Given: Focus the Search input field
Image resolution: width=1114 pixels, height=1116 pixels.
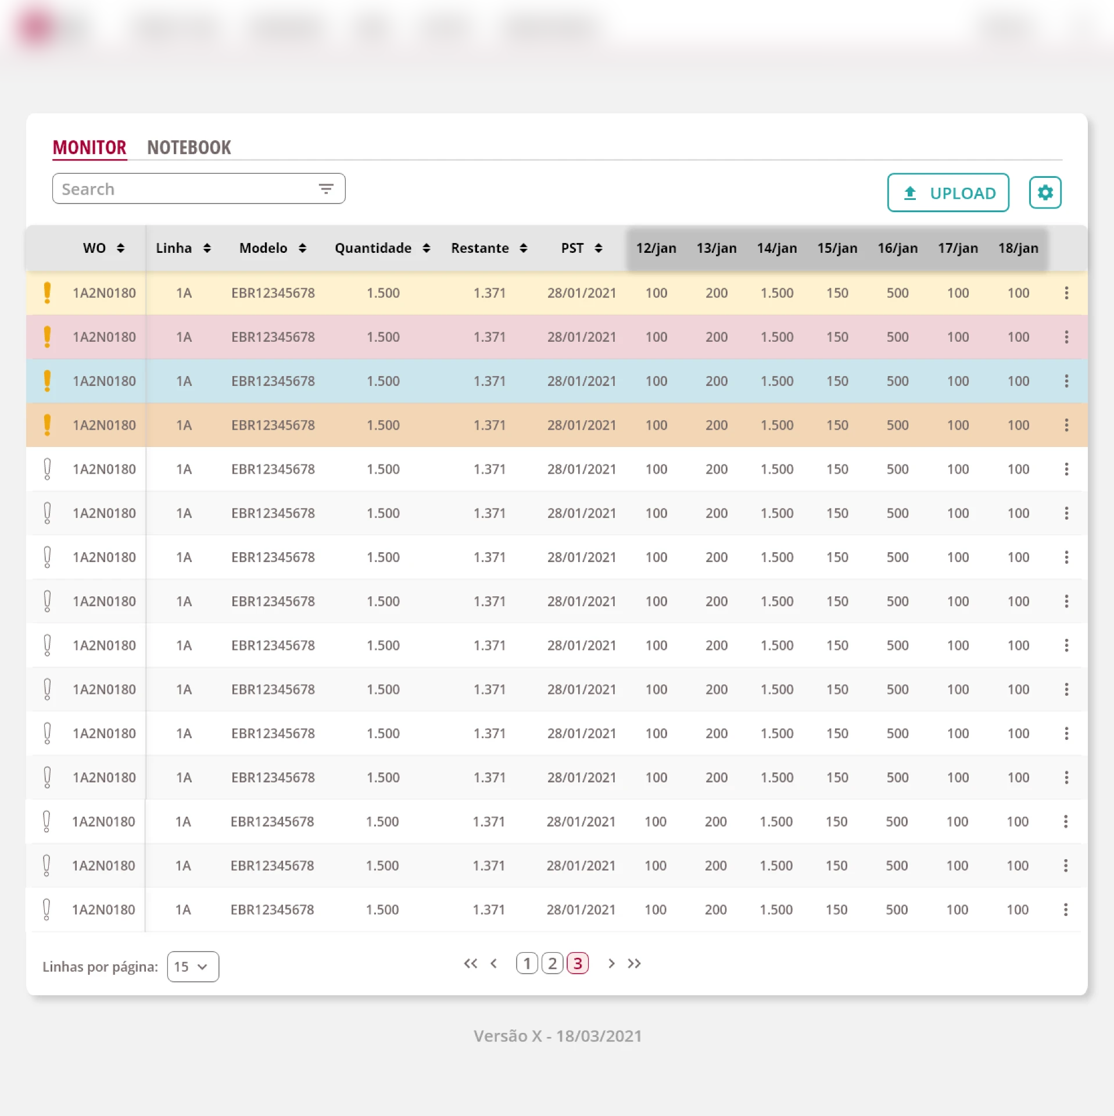Looking at the screenshot, I should (x=199, y=189).
